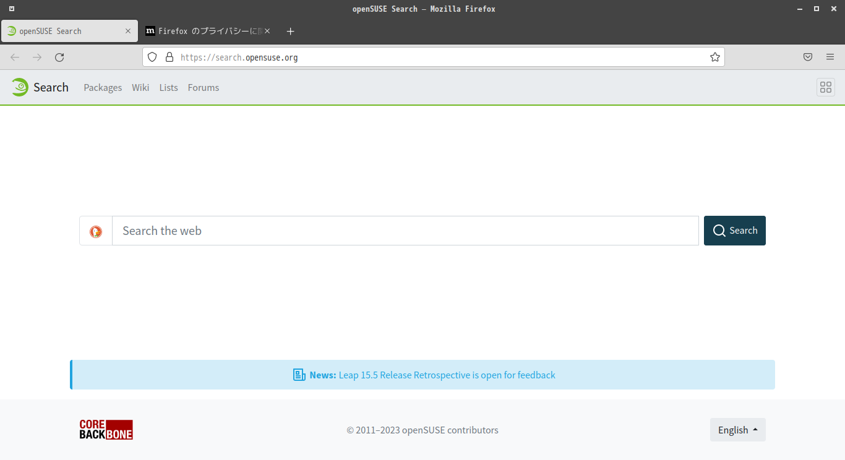Click the Save to Pocket icon

pyautogui.click(x=808, y=57)
